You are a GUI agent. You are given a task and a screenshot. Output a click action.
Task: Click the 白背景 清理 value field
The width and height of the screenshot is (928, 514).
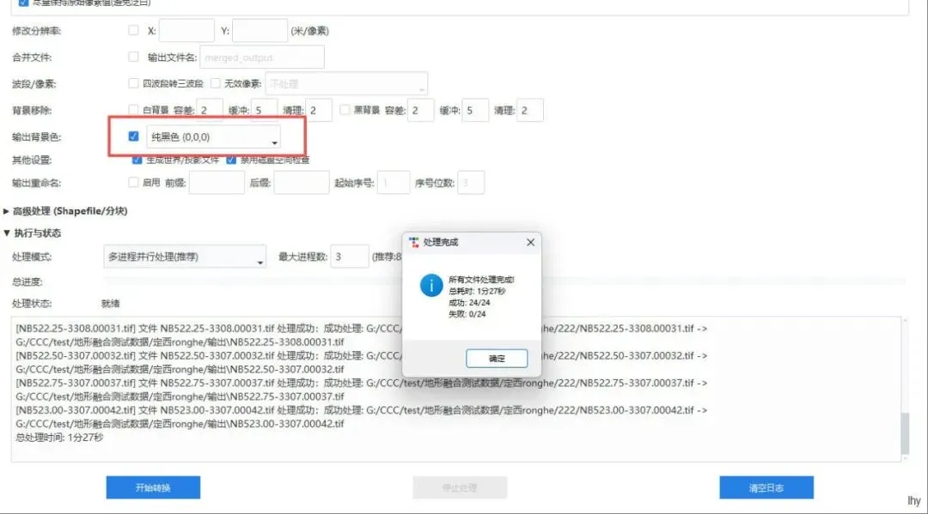(x=319, y=111)
